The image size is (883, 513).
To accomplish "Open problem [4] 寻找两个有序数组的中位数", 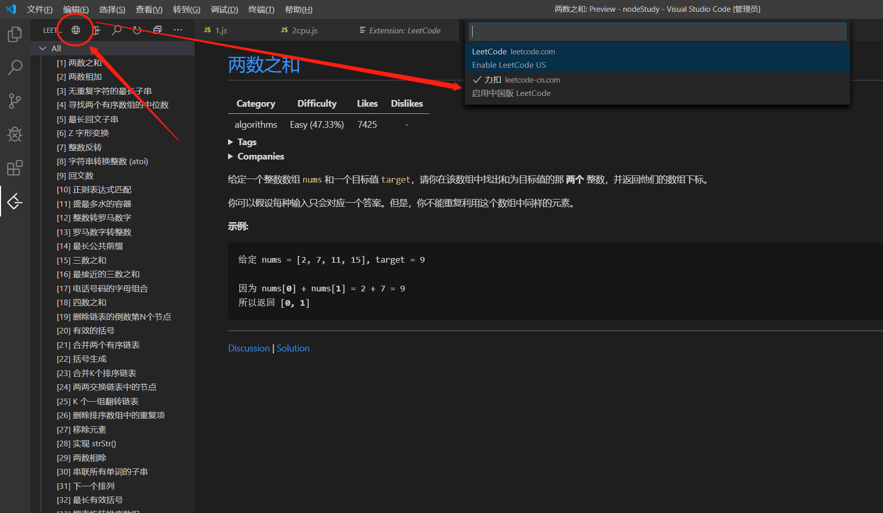I will (112, 105).
